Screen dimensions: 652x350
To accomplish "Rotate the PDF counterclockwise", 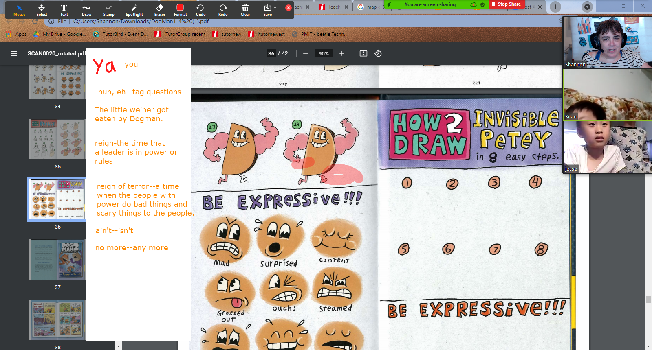I will tap(378, 53).
